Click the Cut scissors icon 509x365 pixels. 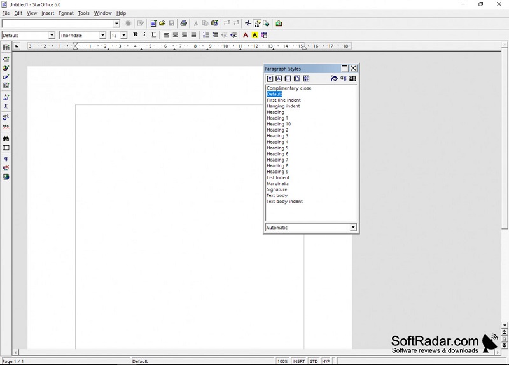(x=196, y=24)
